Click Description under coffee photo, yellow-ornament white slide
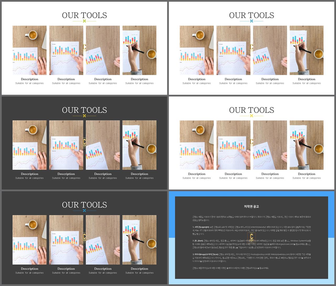Screen dimensions: 336x286 click(x=197, y=174)
